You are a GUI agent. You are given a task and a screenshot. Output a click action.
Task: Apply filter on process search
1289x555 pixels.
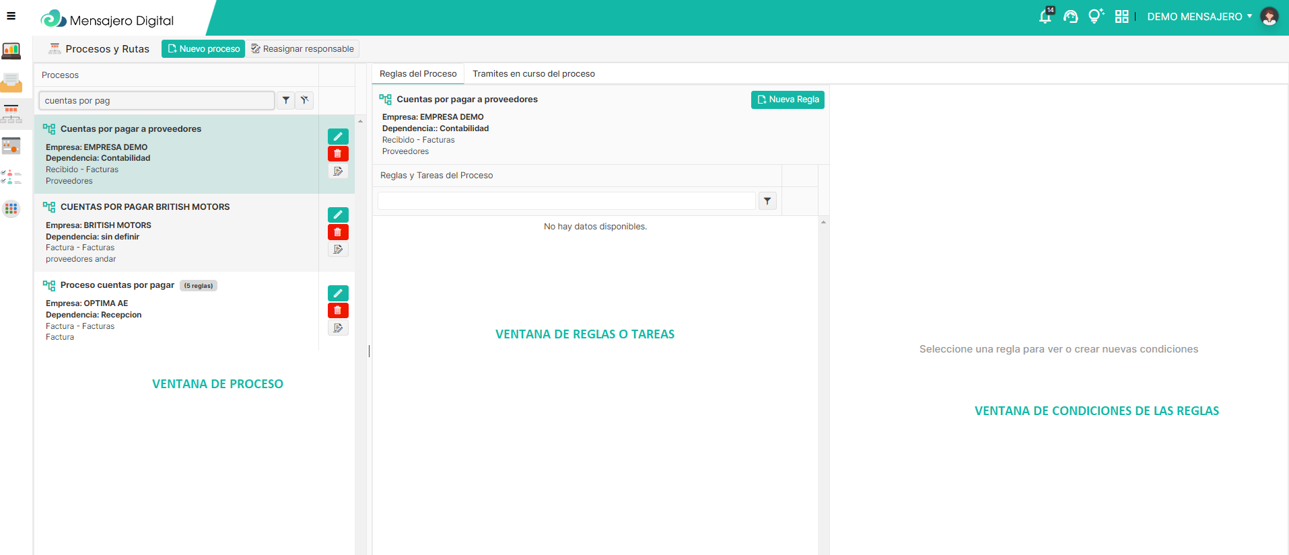pos(286,100)
